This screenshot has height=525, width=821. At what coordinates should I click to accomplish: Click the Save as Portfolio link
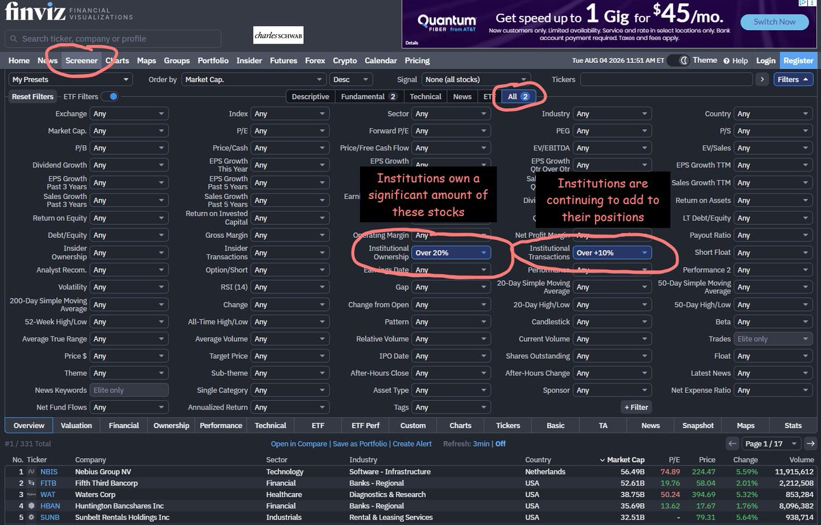click(x=360, y=444)
